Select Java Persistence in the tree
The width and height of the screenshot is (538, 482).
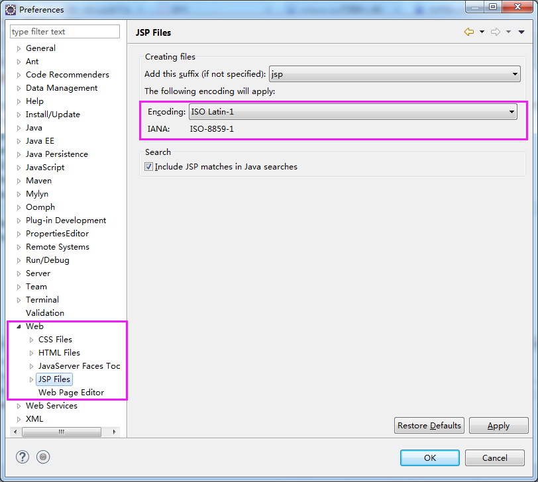[x=56, y=154]
